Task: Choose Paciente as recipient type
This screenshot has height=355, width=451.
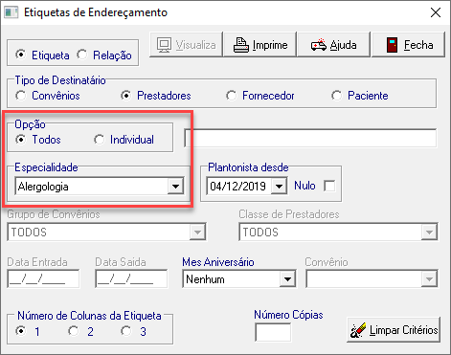Action: tap(337, 96)
